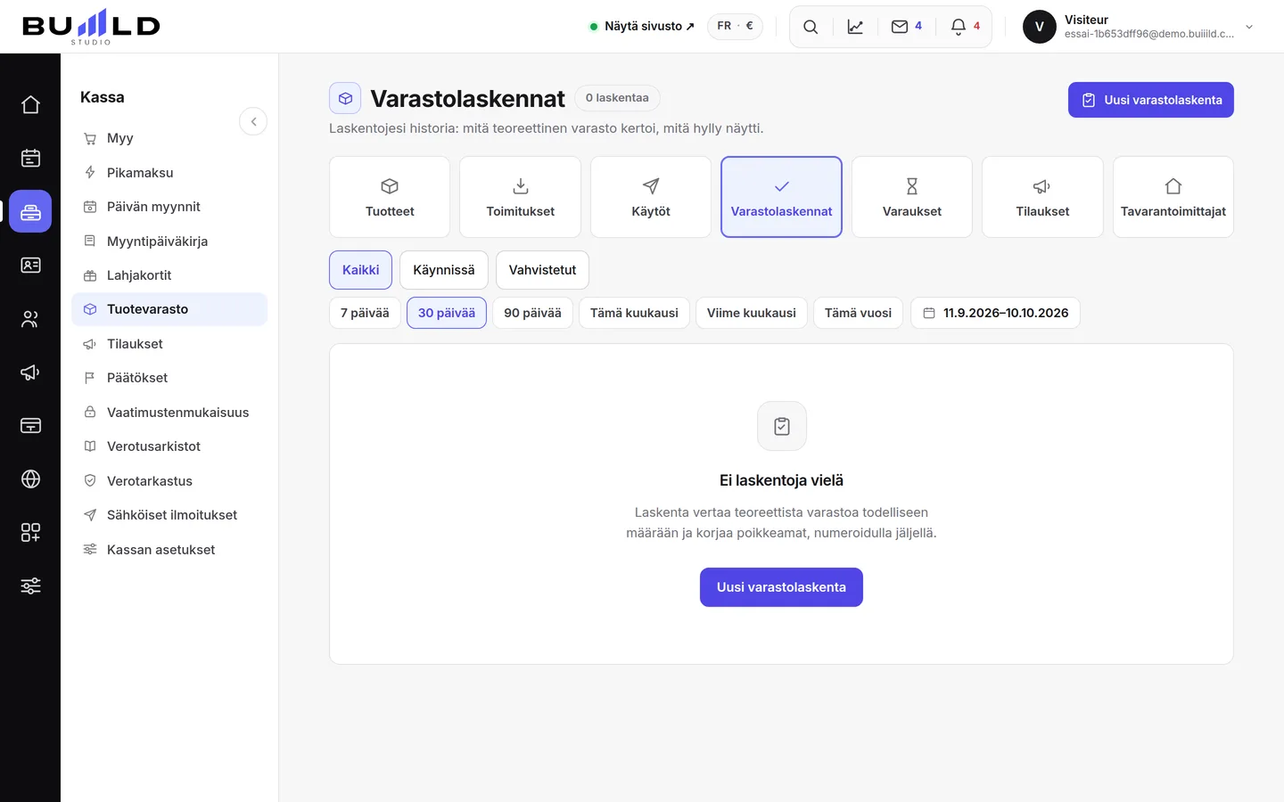Select the Varastolaskennat tab
This screenshot has width=1284, height=802.
coord(781,197)
